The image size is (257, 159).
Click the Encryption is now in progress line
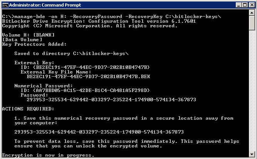[48, 155]
